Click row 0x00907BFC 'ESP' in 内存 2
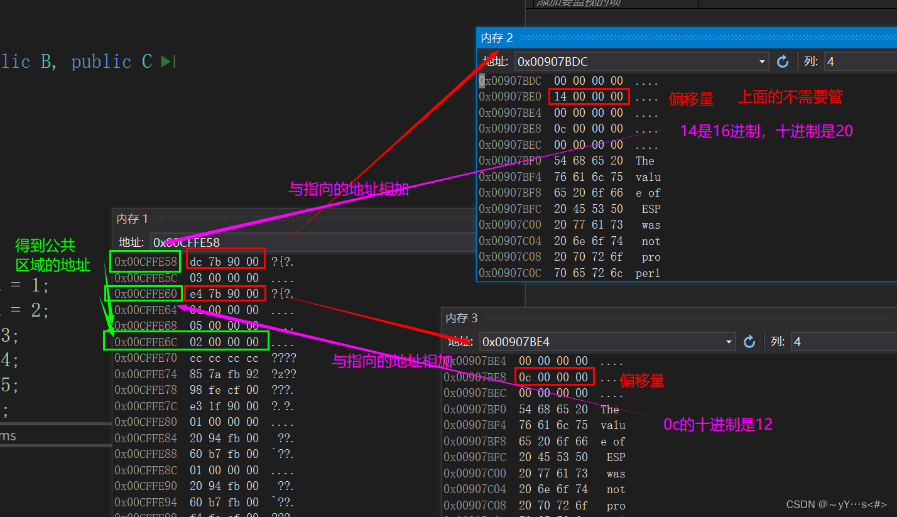 569,209
